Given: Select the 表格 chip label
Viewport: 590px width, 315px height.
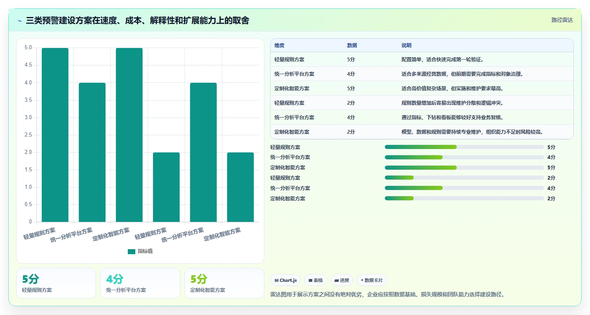Looking at the screenshot, I should [318, 280].
